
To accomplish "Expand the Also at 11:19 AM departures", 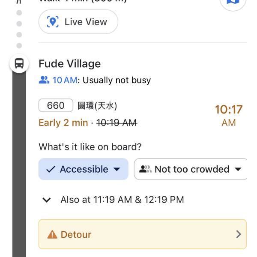I will tap(47, 200).
